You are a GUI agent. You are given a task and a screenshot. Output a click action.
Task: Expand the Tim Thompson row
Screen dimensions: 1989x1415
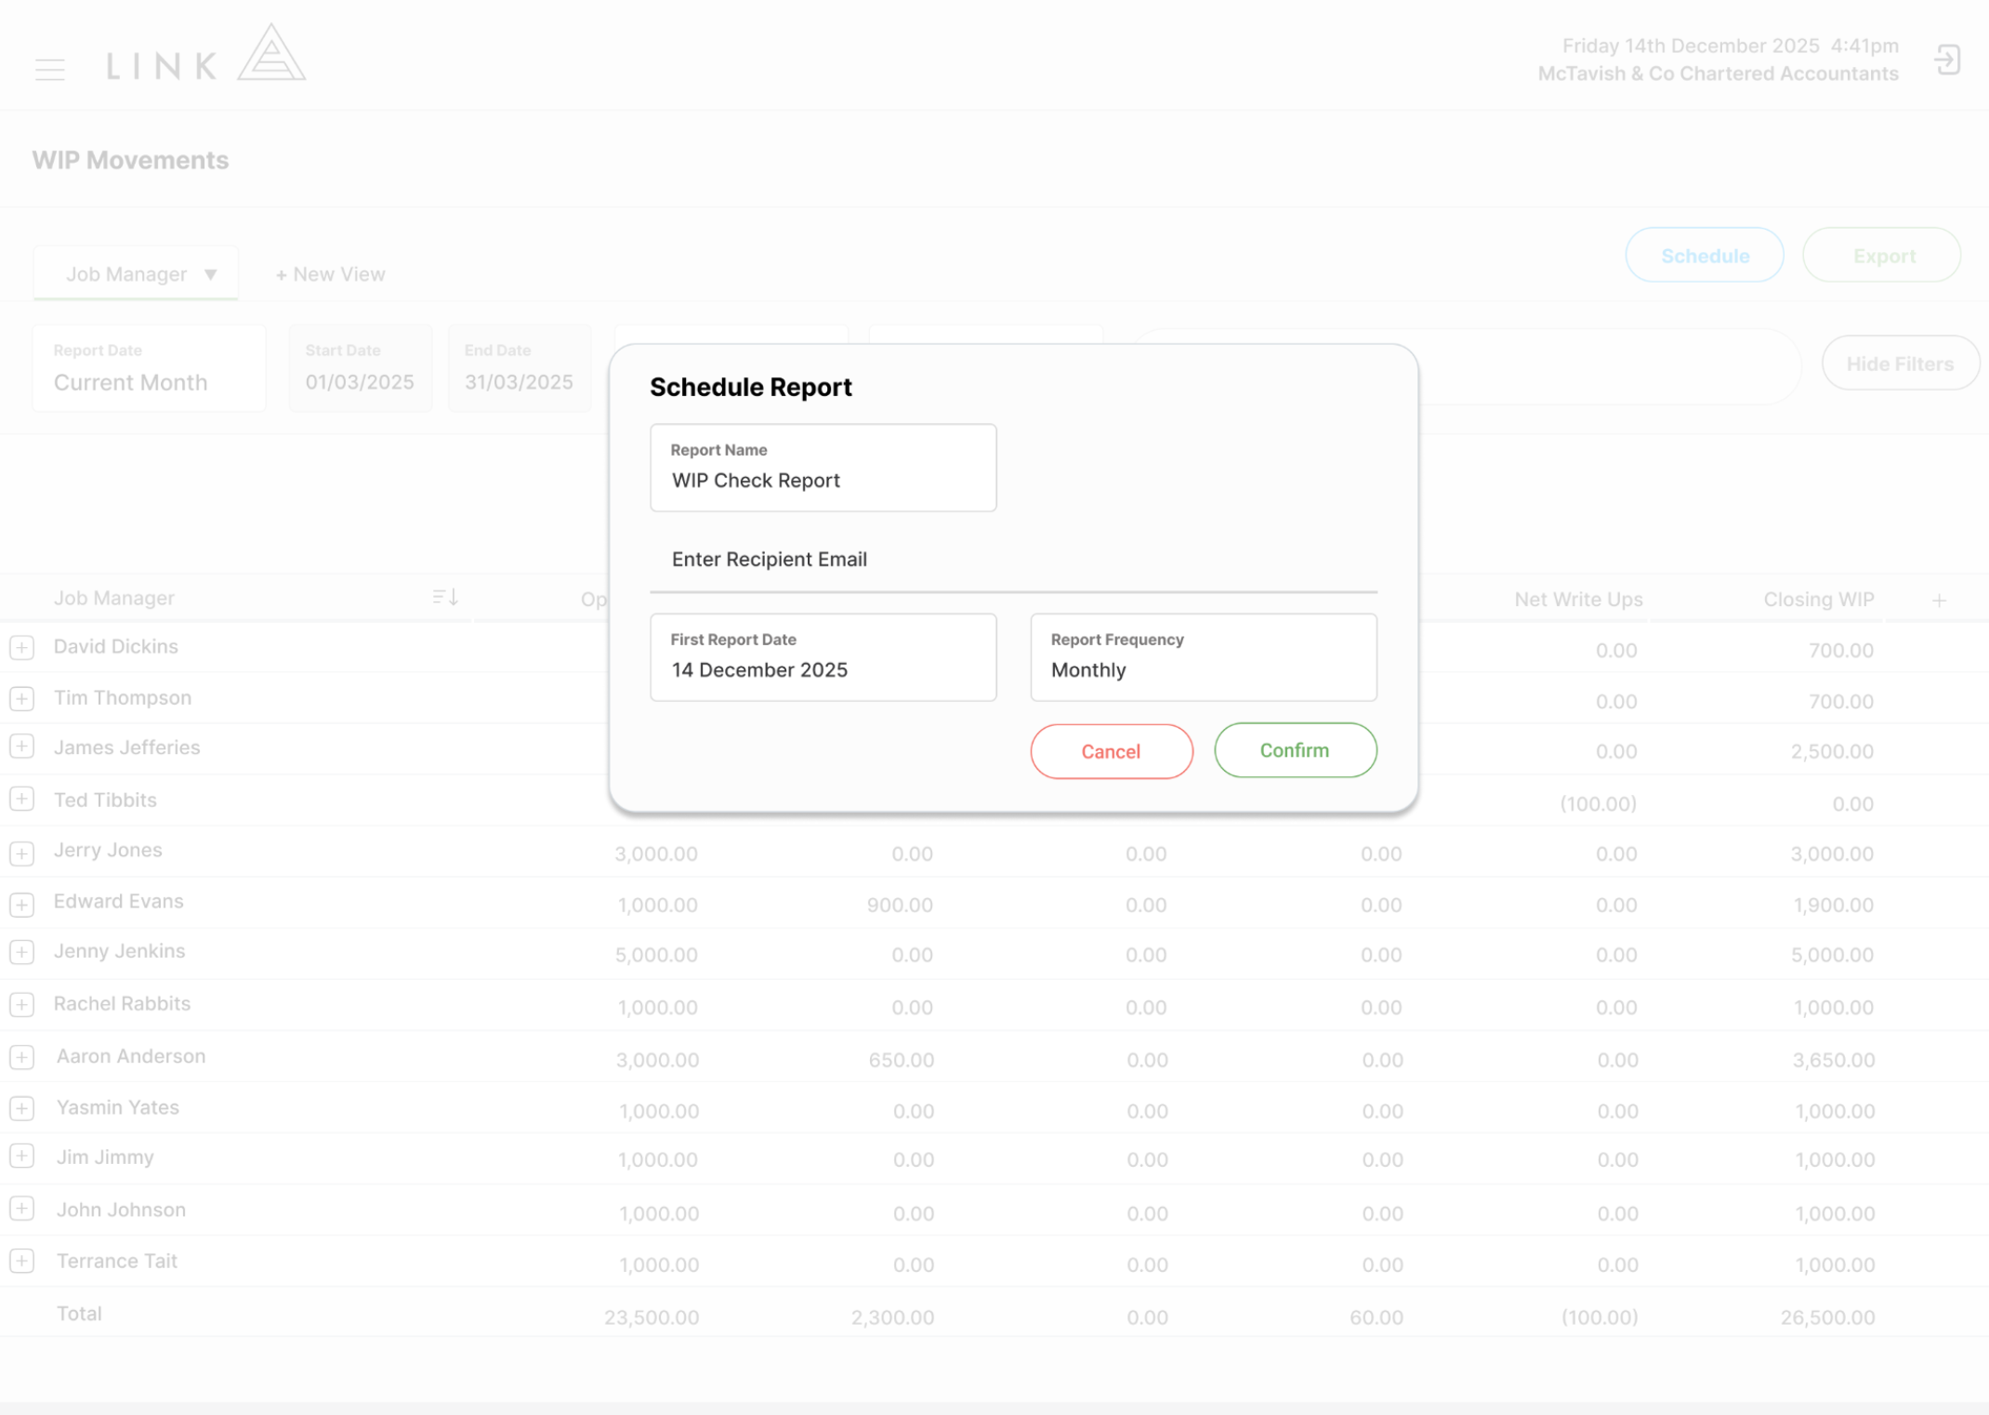coord(22,698)
